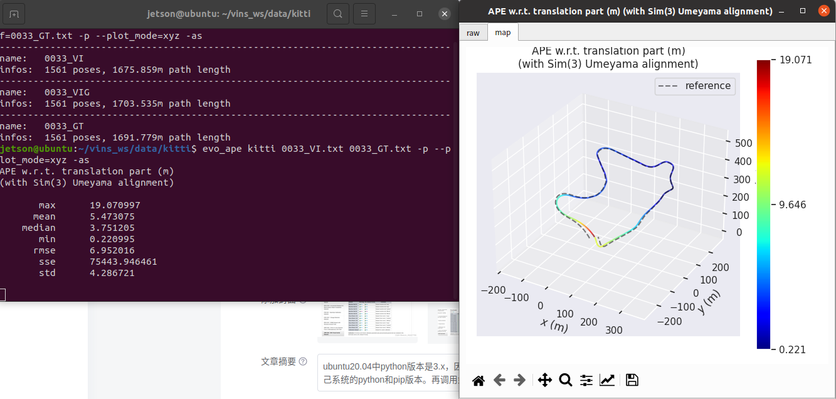Click the mean value 5.473075
836x399 pixels.
[112, 216]
